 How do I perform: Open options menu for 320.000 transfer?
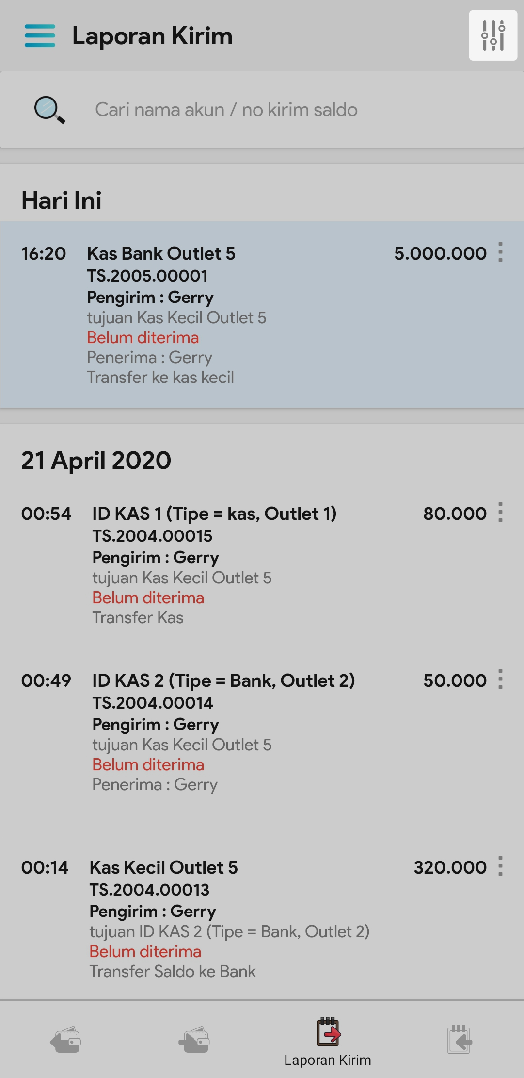coord(500,866)
